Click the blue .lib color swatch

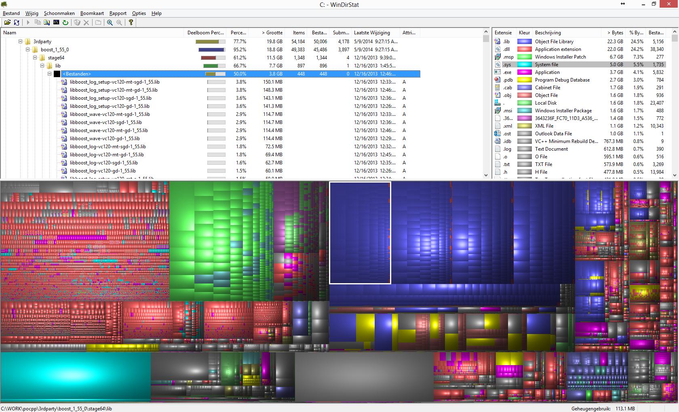pos(525,42)
